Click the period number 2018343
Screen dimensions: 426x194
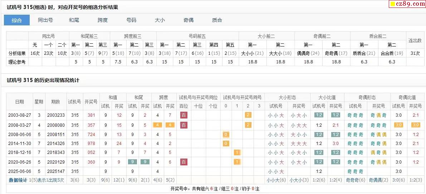coord(56,153)
